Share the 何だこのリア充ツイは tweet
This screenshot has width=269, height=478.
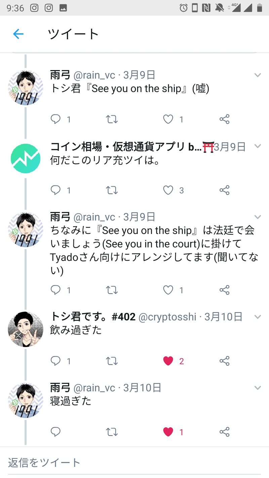(x=224, y=190)
